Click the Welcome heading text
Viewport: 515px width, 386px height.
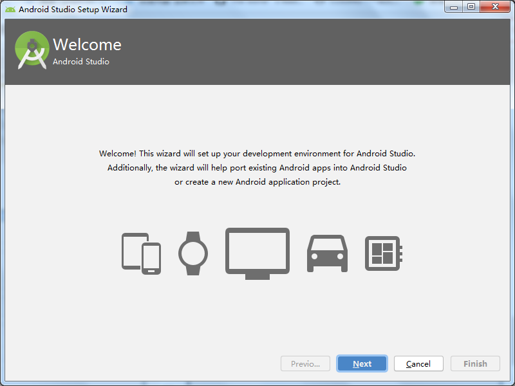(x=87, y=44)
